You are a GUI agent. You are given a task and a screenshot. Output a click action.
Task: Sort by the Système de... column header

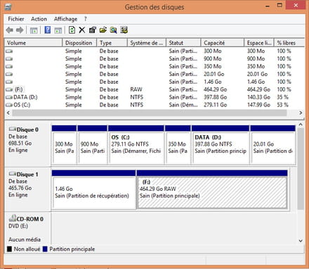[147, 43]
